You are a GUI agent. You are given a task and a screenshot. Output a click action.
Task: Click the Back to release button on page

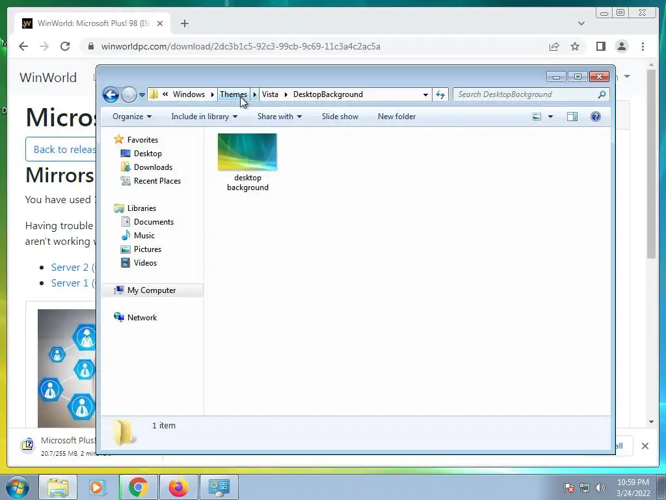(62, 149)
